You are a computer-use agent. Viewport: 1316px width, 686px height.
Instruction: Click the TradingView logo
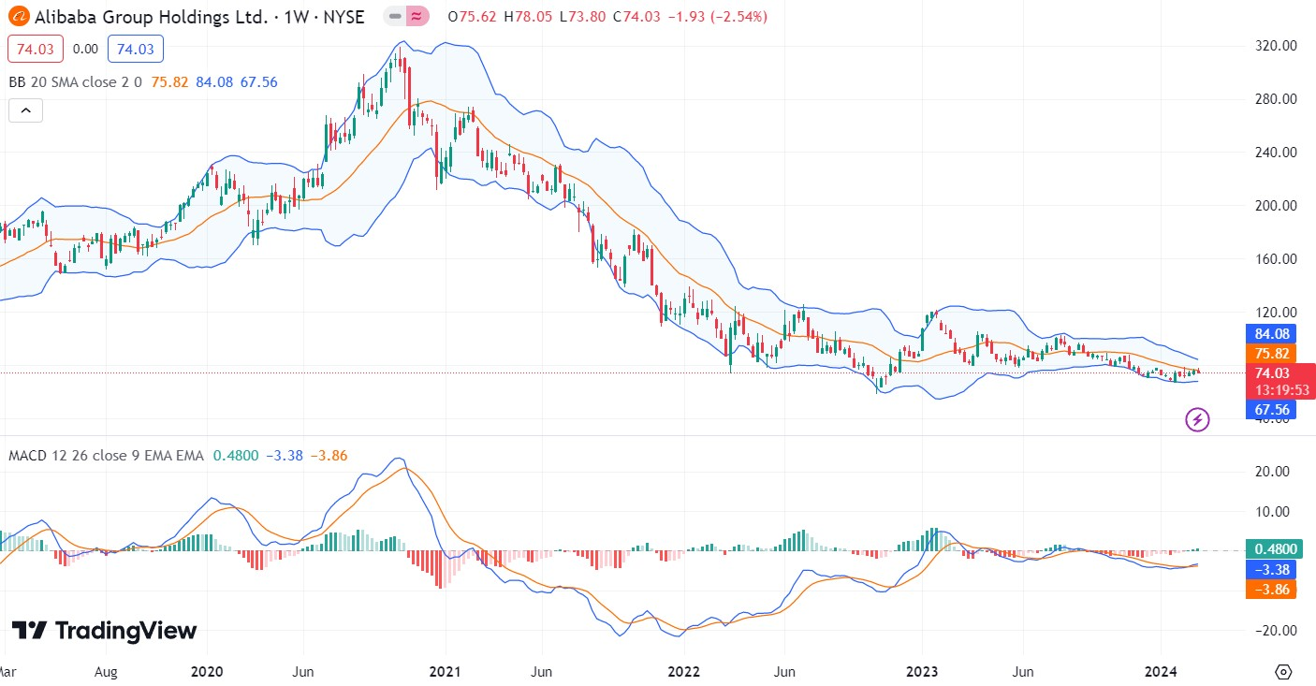(104, 631)
